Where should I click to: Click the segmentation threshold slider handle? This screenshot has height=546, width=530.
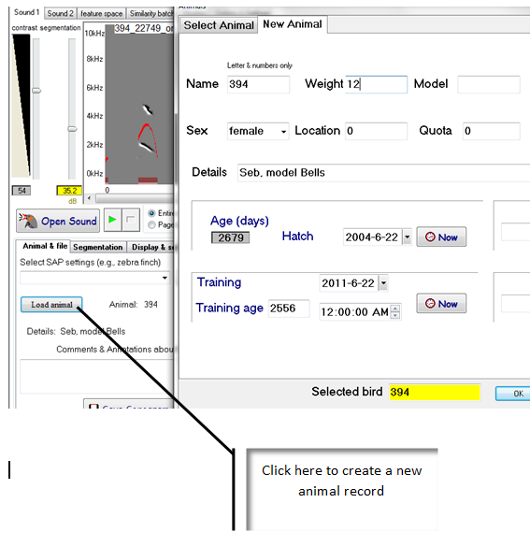[x=72, y=129]
